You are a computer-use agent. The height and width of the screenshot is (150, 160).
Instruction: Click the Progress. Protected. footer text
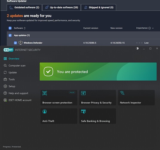pyautogui.click(x=12, y=147)
